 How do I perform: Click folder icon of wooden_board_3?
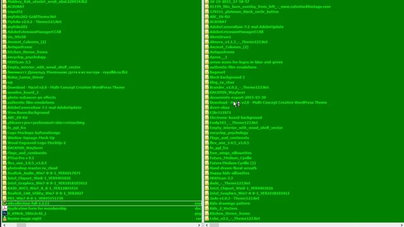point(4,93)
